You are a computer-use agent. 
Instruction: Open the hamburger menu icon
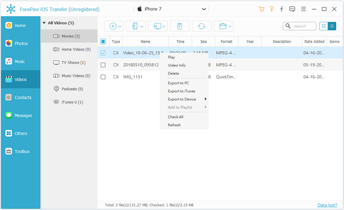pos(303,9)
